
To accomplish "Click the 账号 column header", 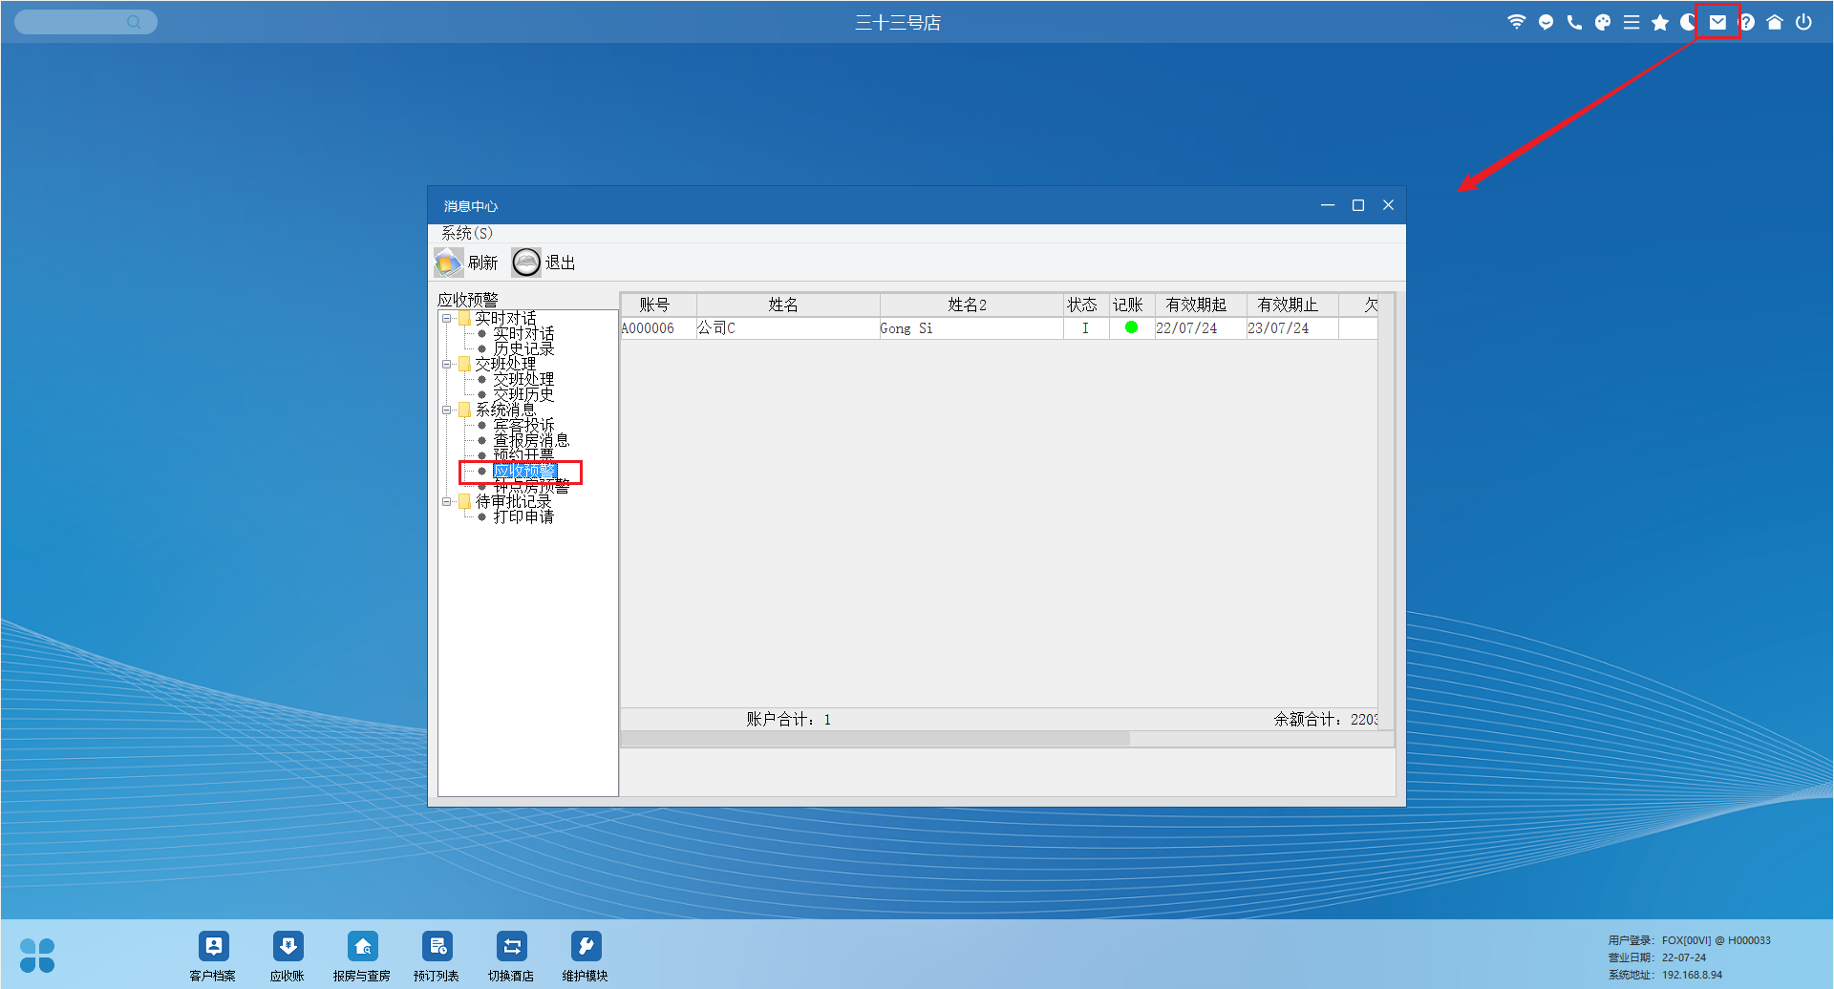I will pos(655,305).
